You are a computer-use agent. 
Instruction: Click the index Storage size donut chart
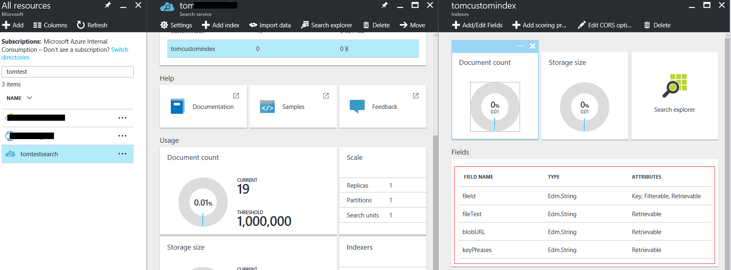click(585, 107)
